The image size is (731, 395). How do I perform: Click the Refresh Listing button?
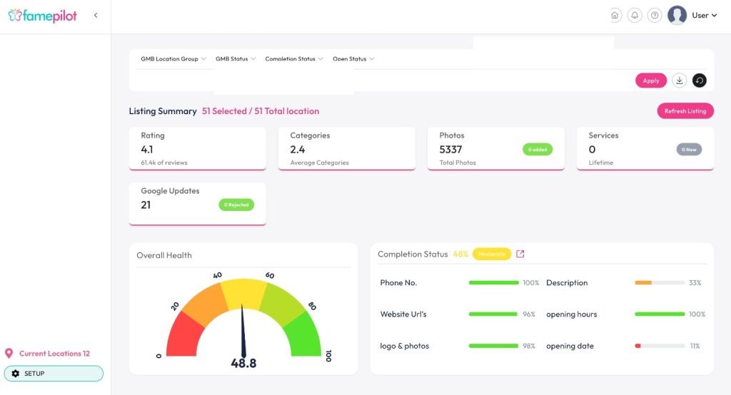[x=685, y=111]
